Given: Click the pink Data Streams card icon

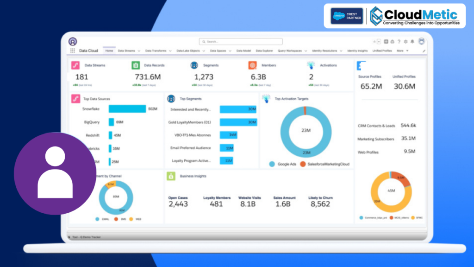Looking at the screenshot, I should [x=75, y=65].
